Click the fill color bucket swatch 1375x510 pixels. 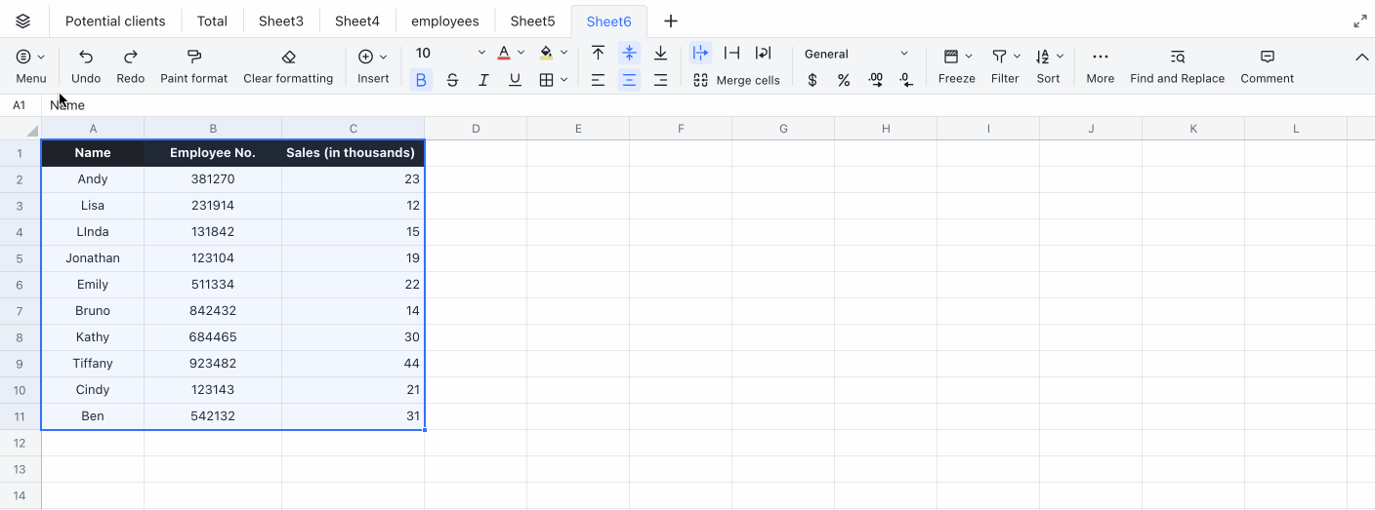pos(546,53)
